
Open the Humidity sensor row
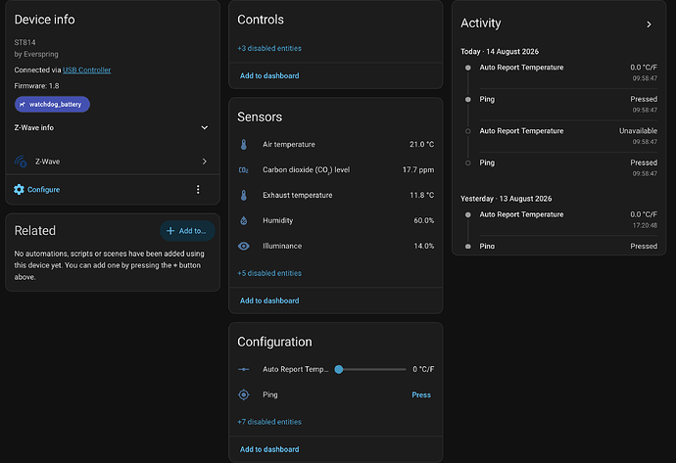coord(336,220)
